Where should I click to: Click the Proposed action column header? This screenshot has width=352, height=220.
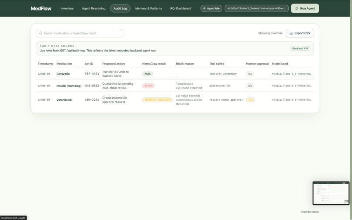114,64
